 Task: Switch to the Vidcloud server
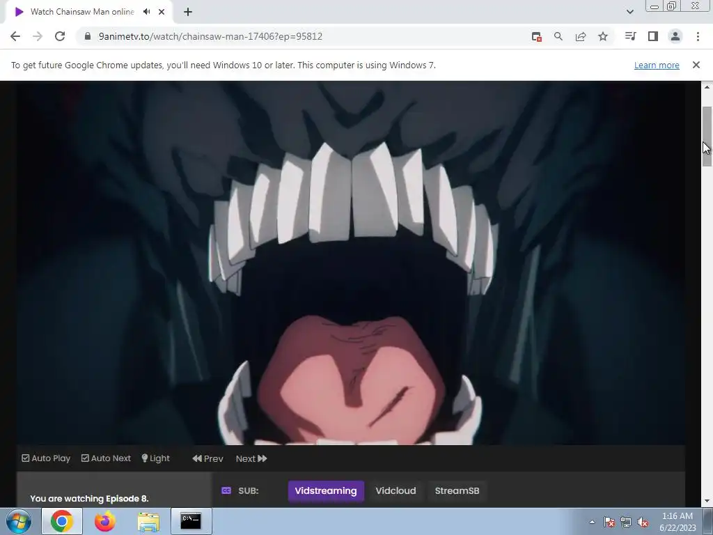[395, 491]
